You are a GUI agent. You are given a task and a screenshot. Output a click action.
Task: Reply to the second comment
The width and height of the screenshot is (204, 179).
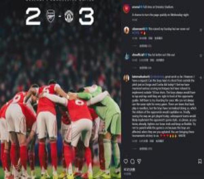[152, 60]
